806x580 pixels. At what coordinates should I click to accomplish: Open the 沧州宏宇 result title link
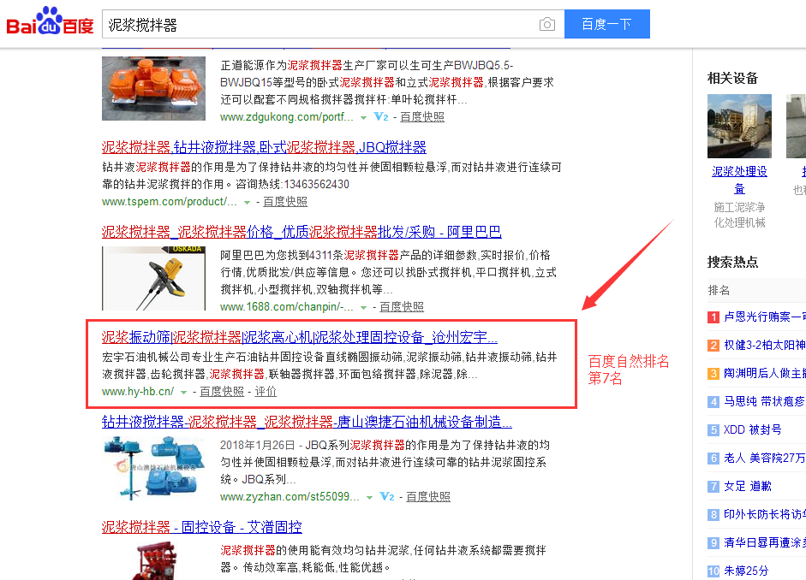tap(299, 336)
